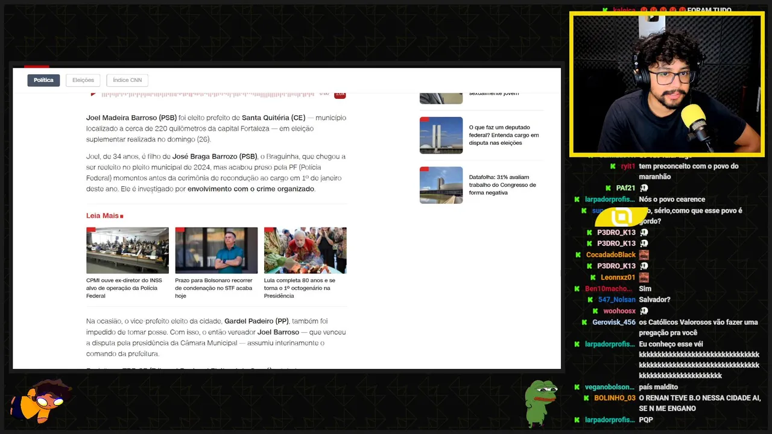Click the Kick badge beside ryit1

613,166
